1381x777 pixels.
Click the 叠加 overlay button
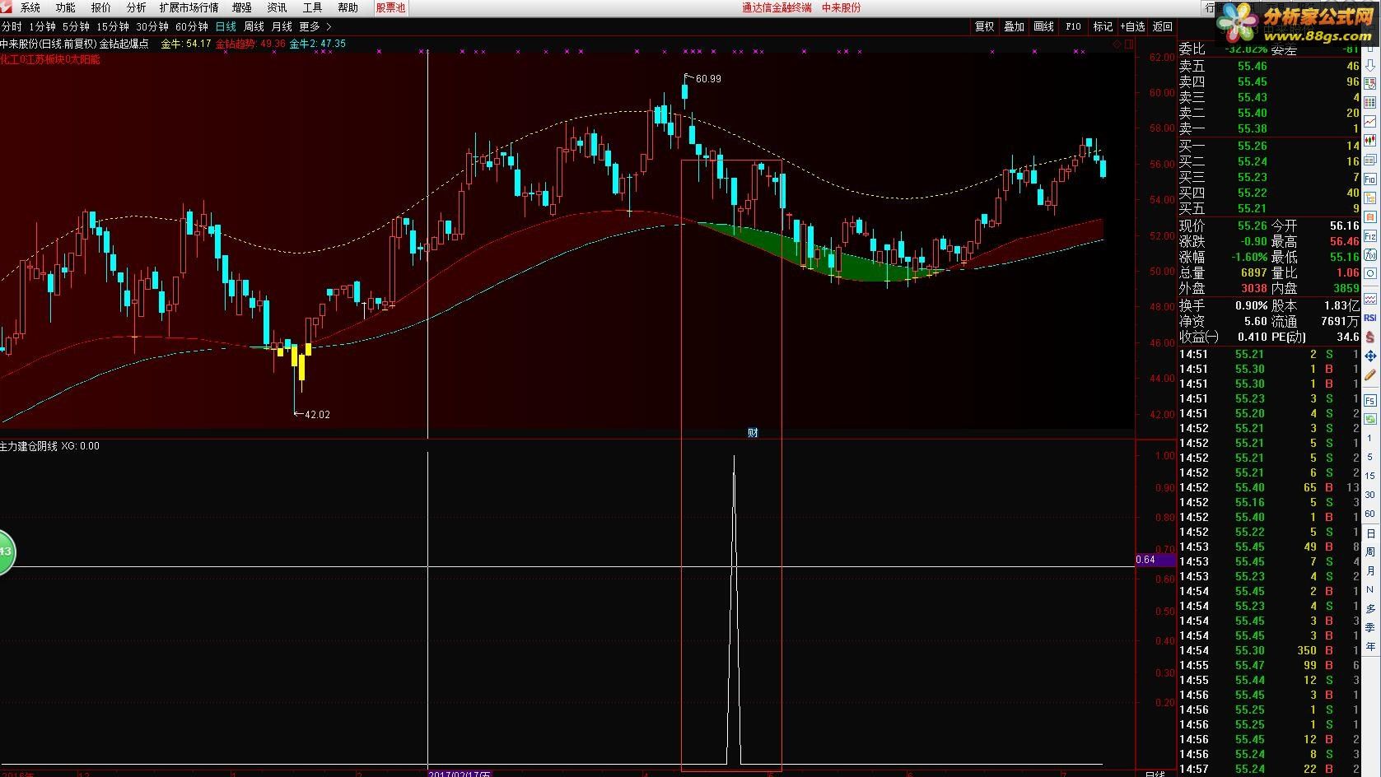pyautogui.click(x=1014, y=26)
